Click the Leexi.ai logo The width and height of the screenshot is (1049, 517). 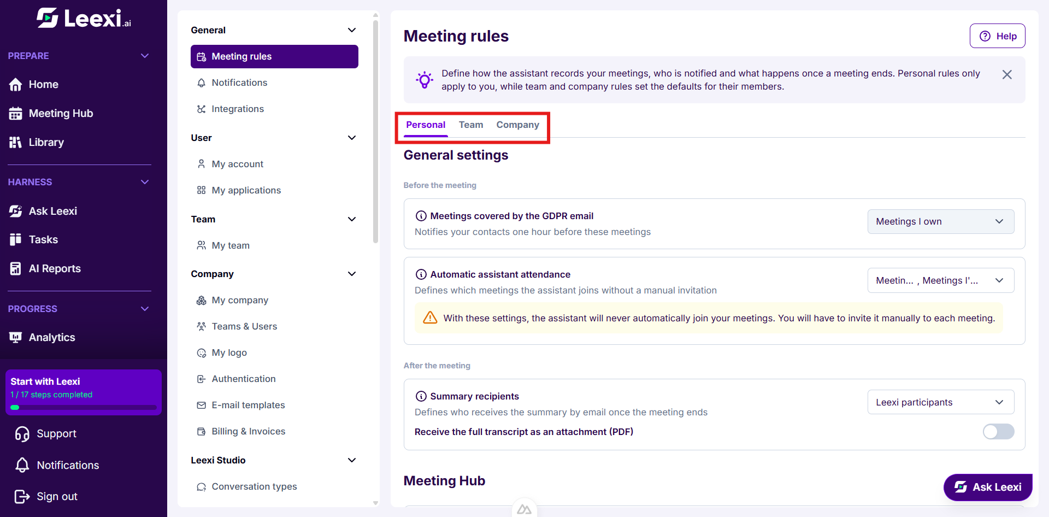[84, 19]
